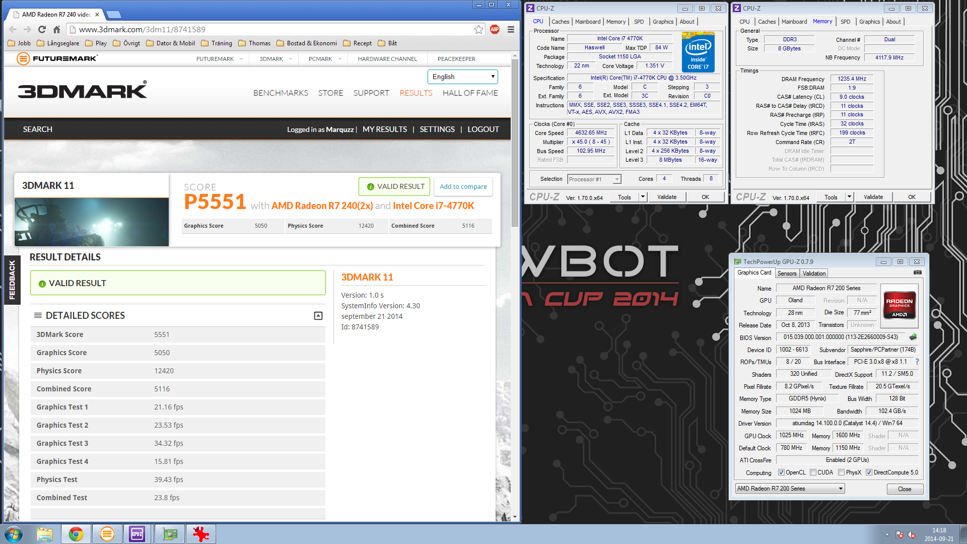Click the Chrome forward arrow

(27, 30)
